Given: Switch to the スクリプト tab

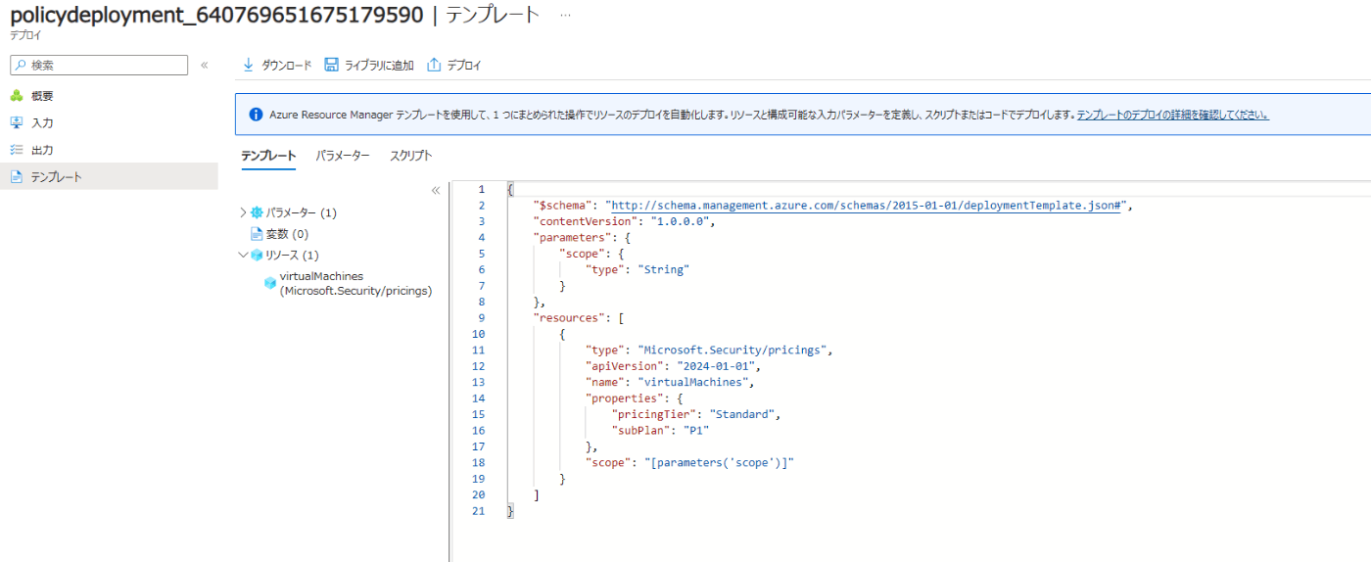Looking at the screenshot, I should click(x=410, y=156).
